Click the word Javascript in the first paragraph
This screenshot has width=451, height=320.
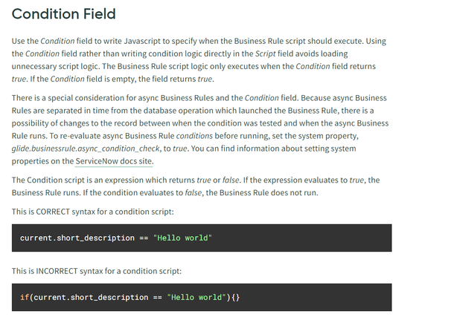point(142,41)
